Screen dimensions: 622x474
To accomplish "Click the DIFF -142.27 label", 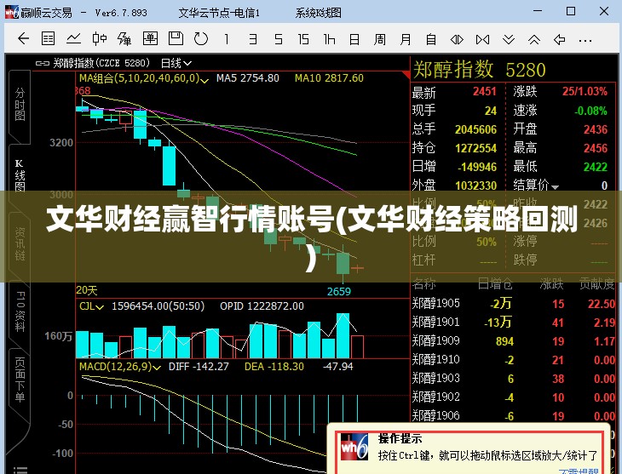I will click(x=199, y=367).
